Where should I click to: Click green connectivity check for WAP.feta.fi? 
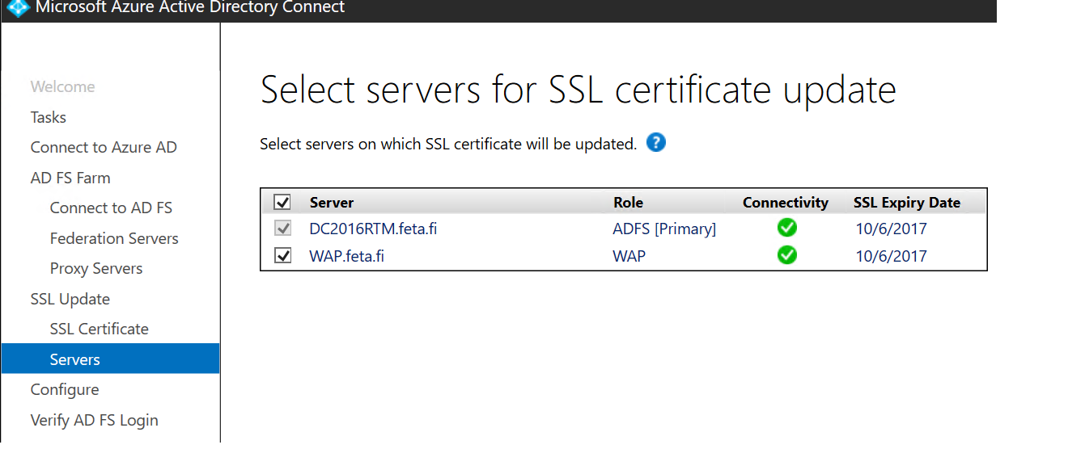(x=786, y=255)
